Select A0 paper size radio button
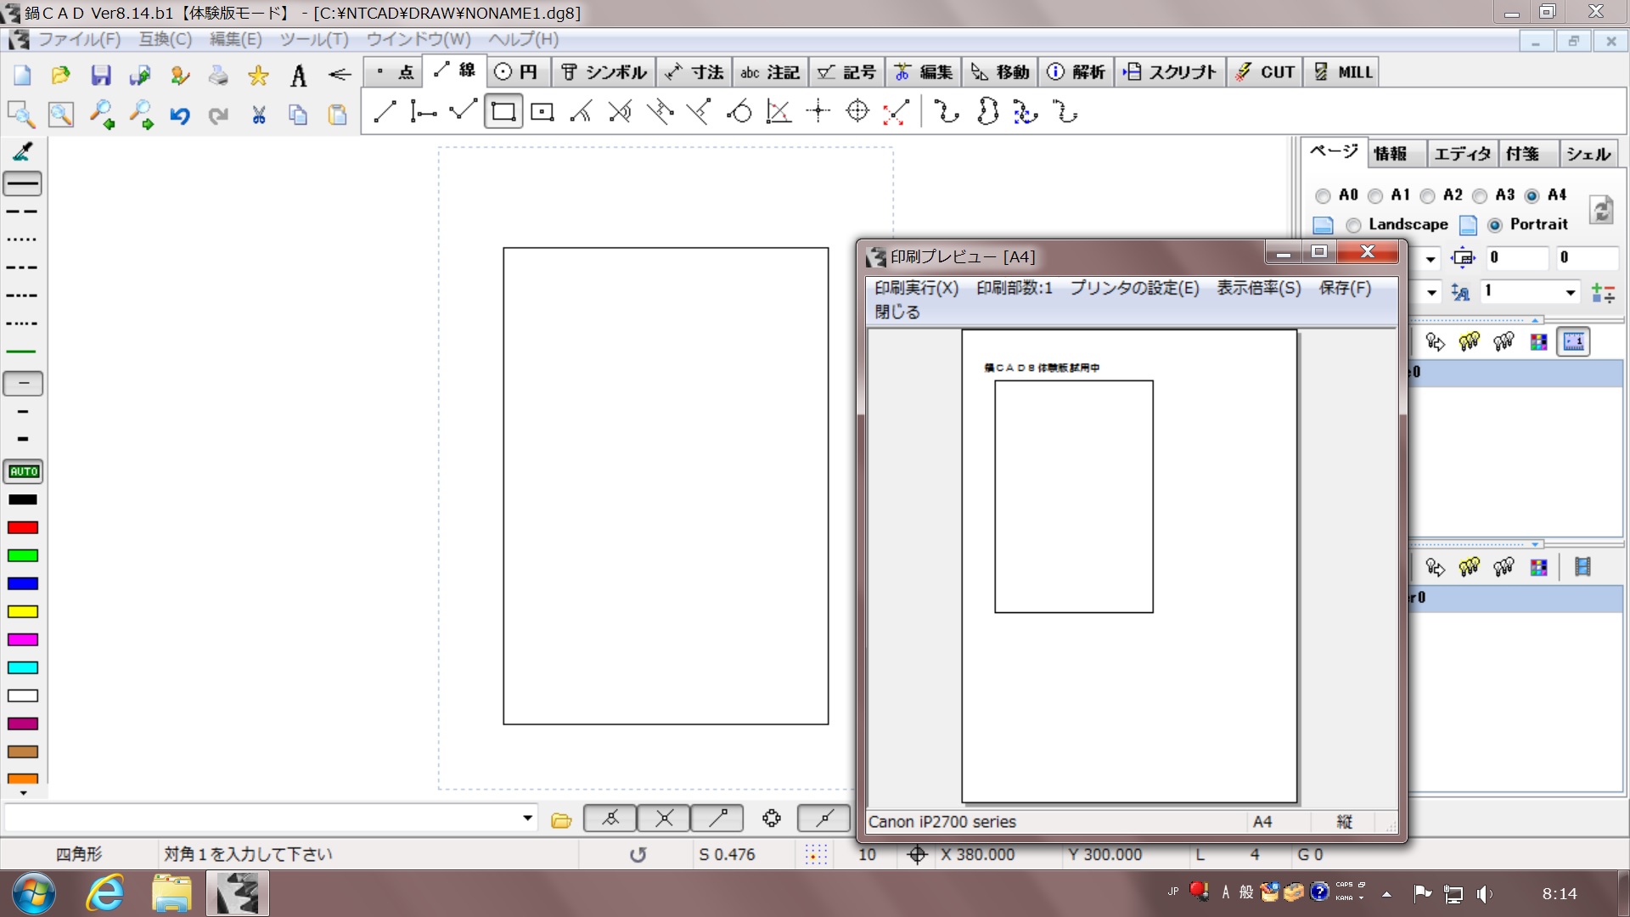 [1322, 196]
